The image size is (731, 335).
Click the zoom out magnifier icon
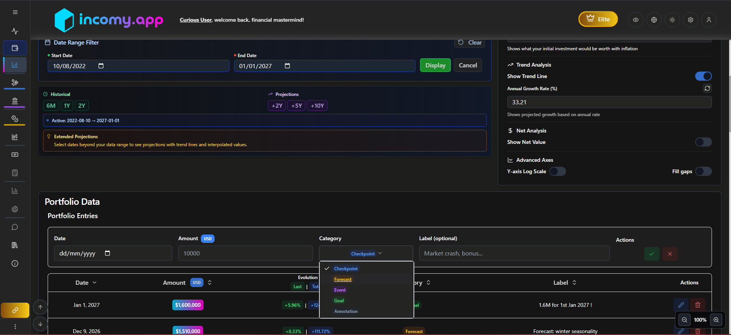(685, 320)
